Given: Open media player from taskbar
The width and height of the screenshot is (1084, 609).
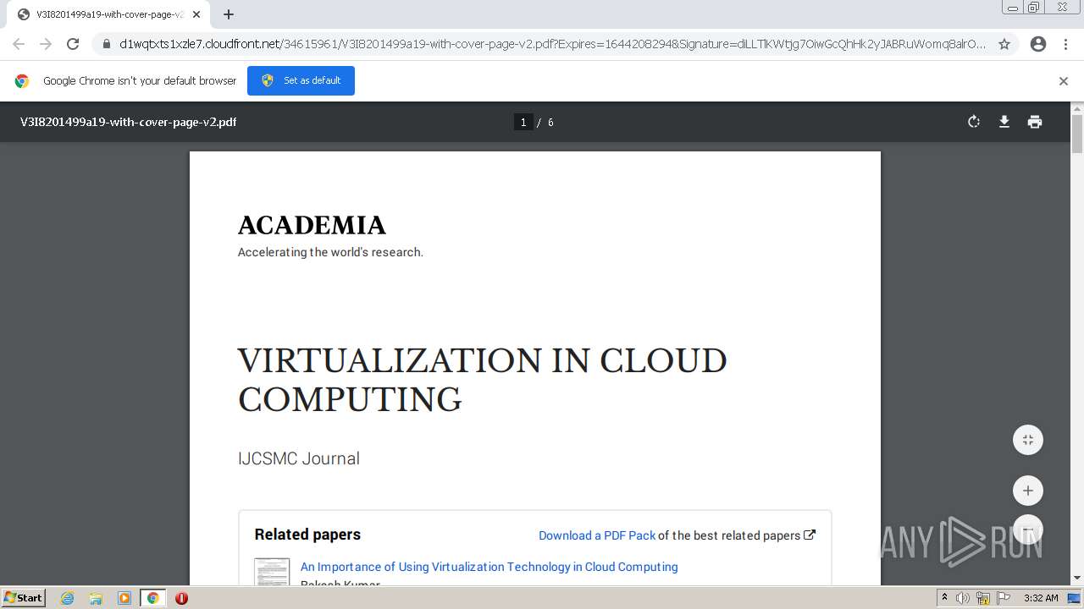Looking at the screenshot, I should point(124,598).
